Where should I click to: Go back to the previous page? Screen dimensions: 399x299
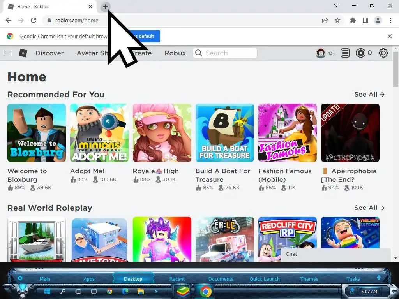(x=9, y=20)
